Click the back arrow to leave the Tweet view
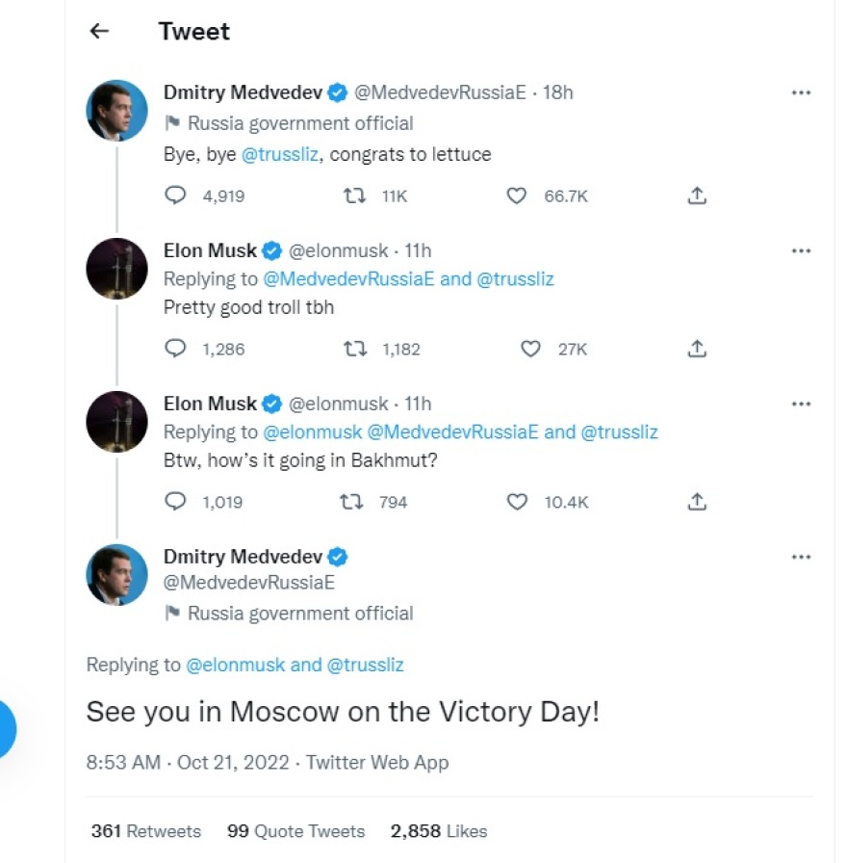The image size is (847, 863). click(x=97, y=31)
